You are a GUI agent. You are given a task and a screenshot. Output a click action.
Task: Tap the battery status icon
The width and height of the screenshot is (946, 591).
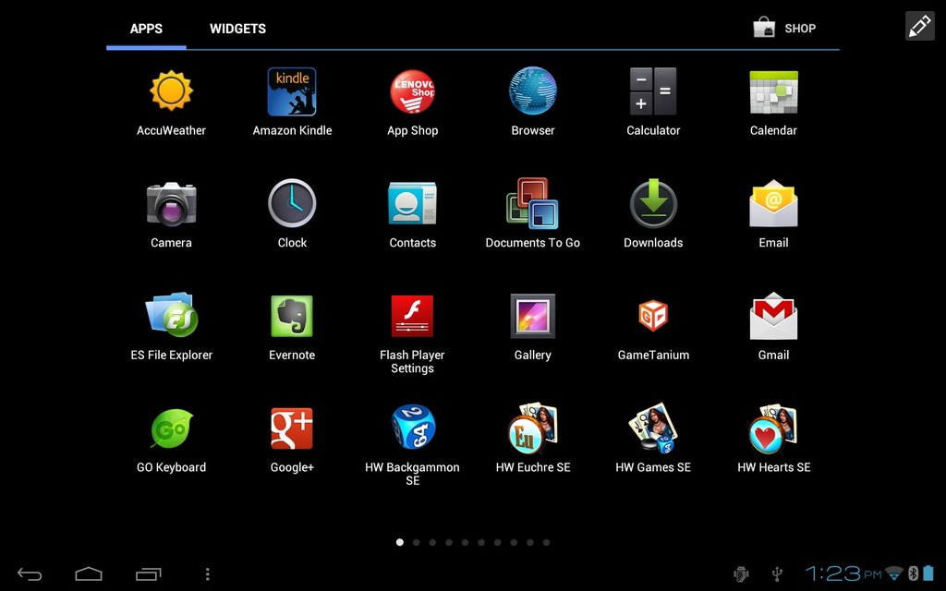pyautogui.click(x=928, y=573)
